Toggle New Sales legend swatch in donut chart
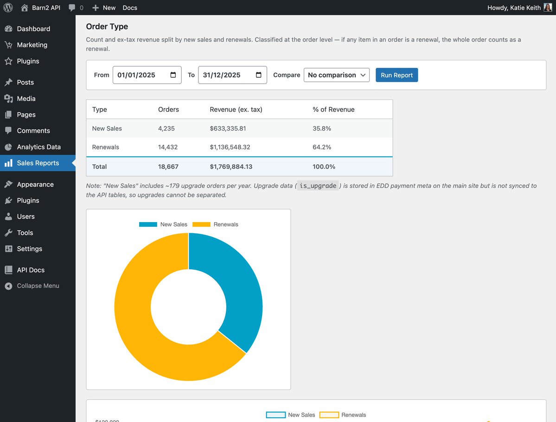Screen dimensions: 556x422 point(148,224)
